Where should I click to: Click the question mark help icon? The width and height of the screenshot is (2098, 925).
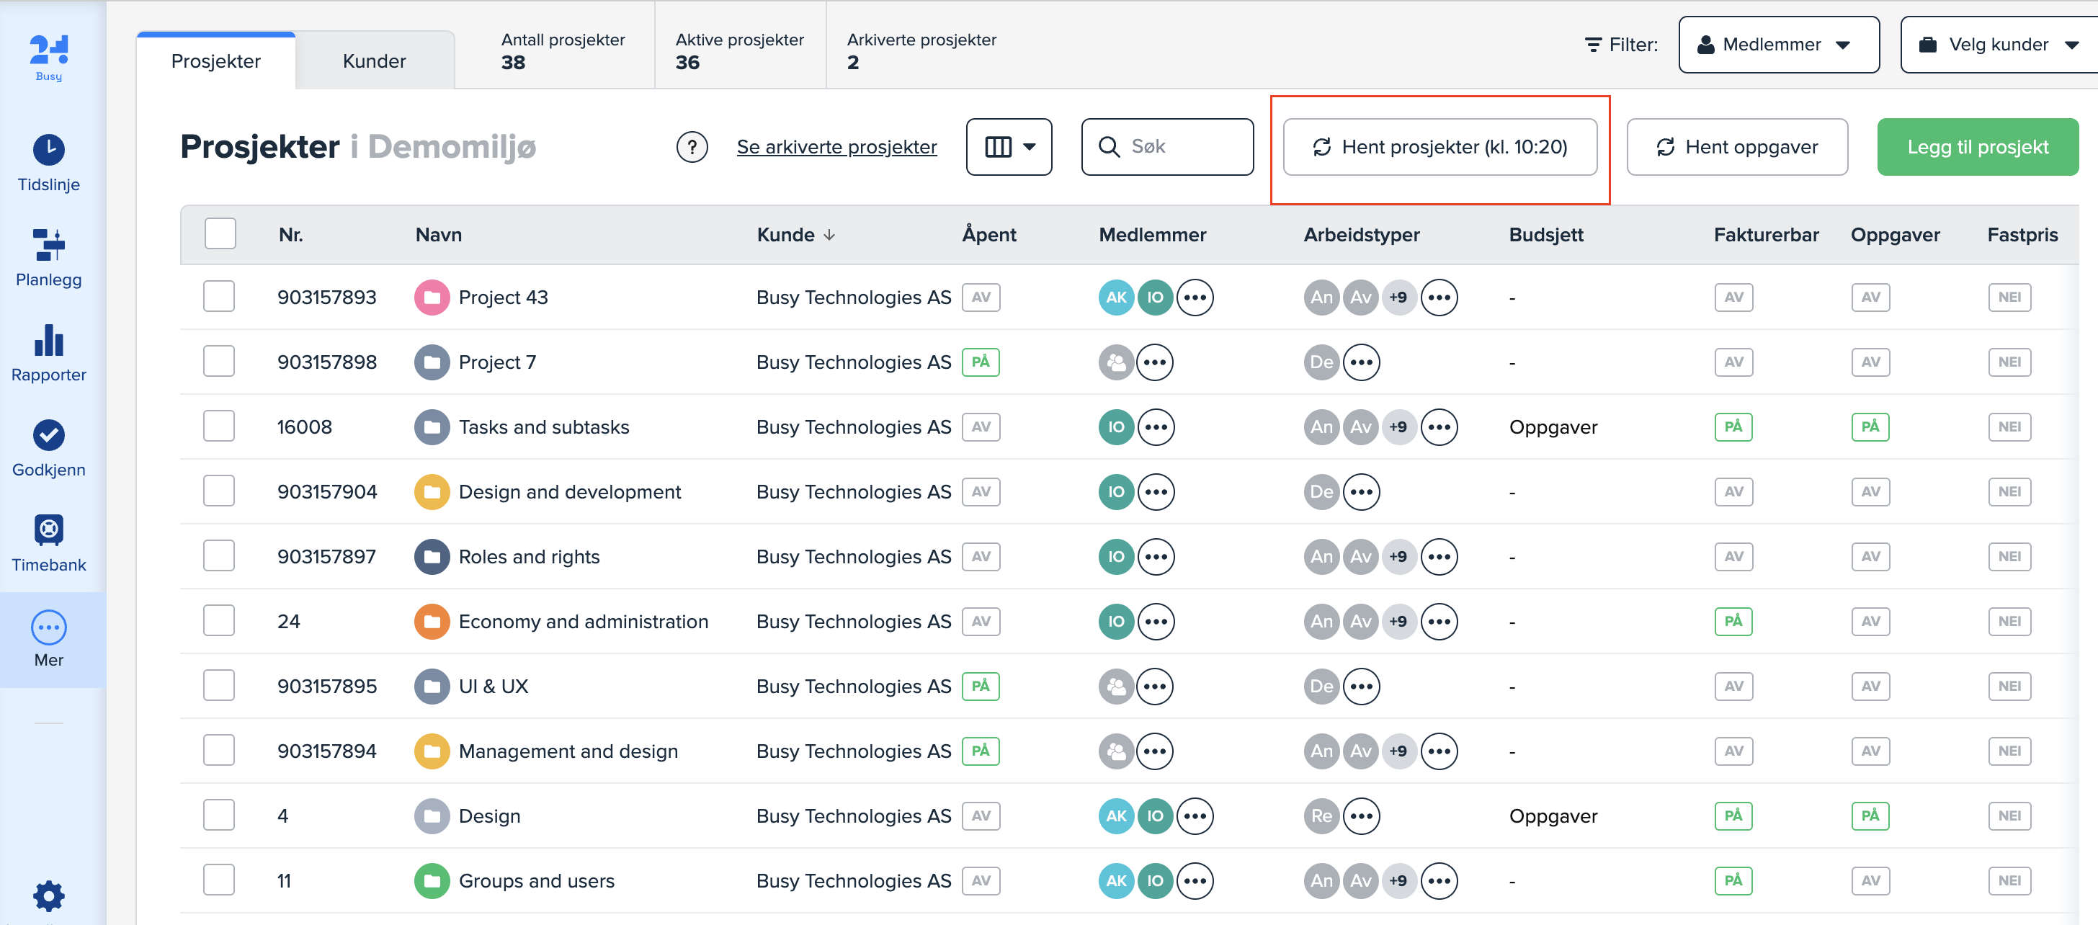[692, 148]
